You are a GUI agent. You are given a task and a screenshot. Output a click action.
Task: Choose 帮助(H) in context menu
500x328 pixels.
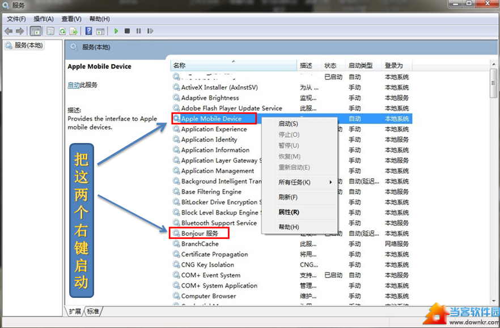point(289,227)
